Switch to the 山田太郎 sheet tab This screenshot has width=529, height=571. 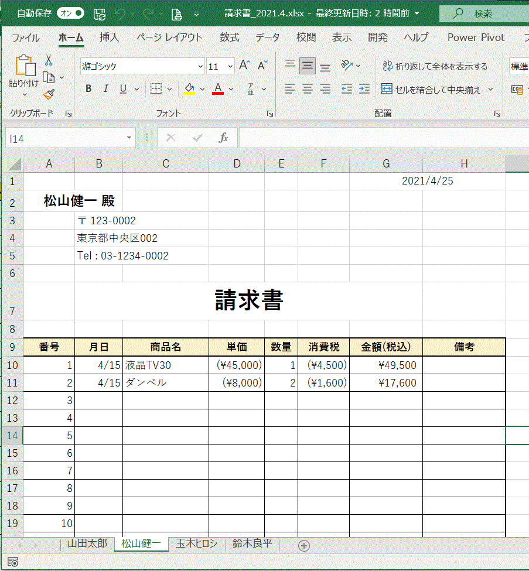pos(87,543)
